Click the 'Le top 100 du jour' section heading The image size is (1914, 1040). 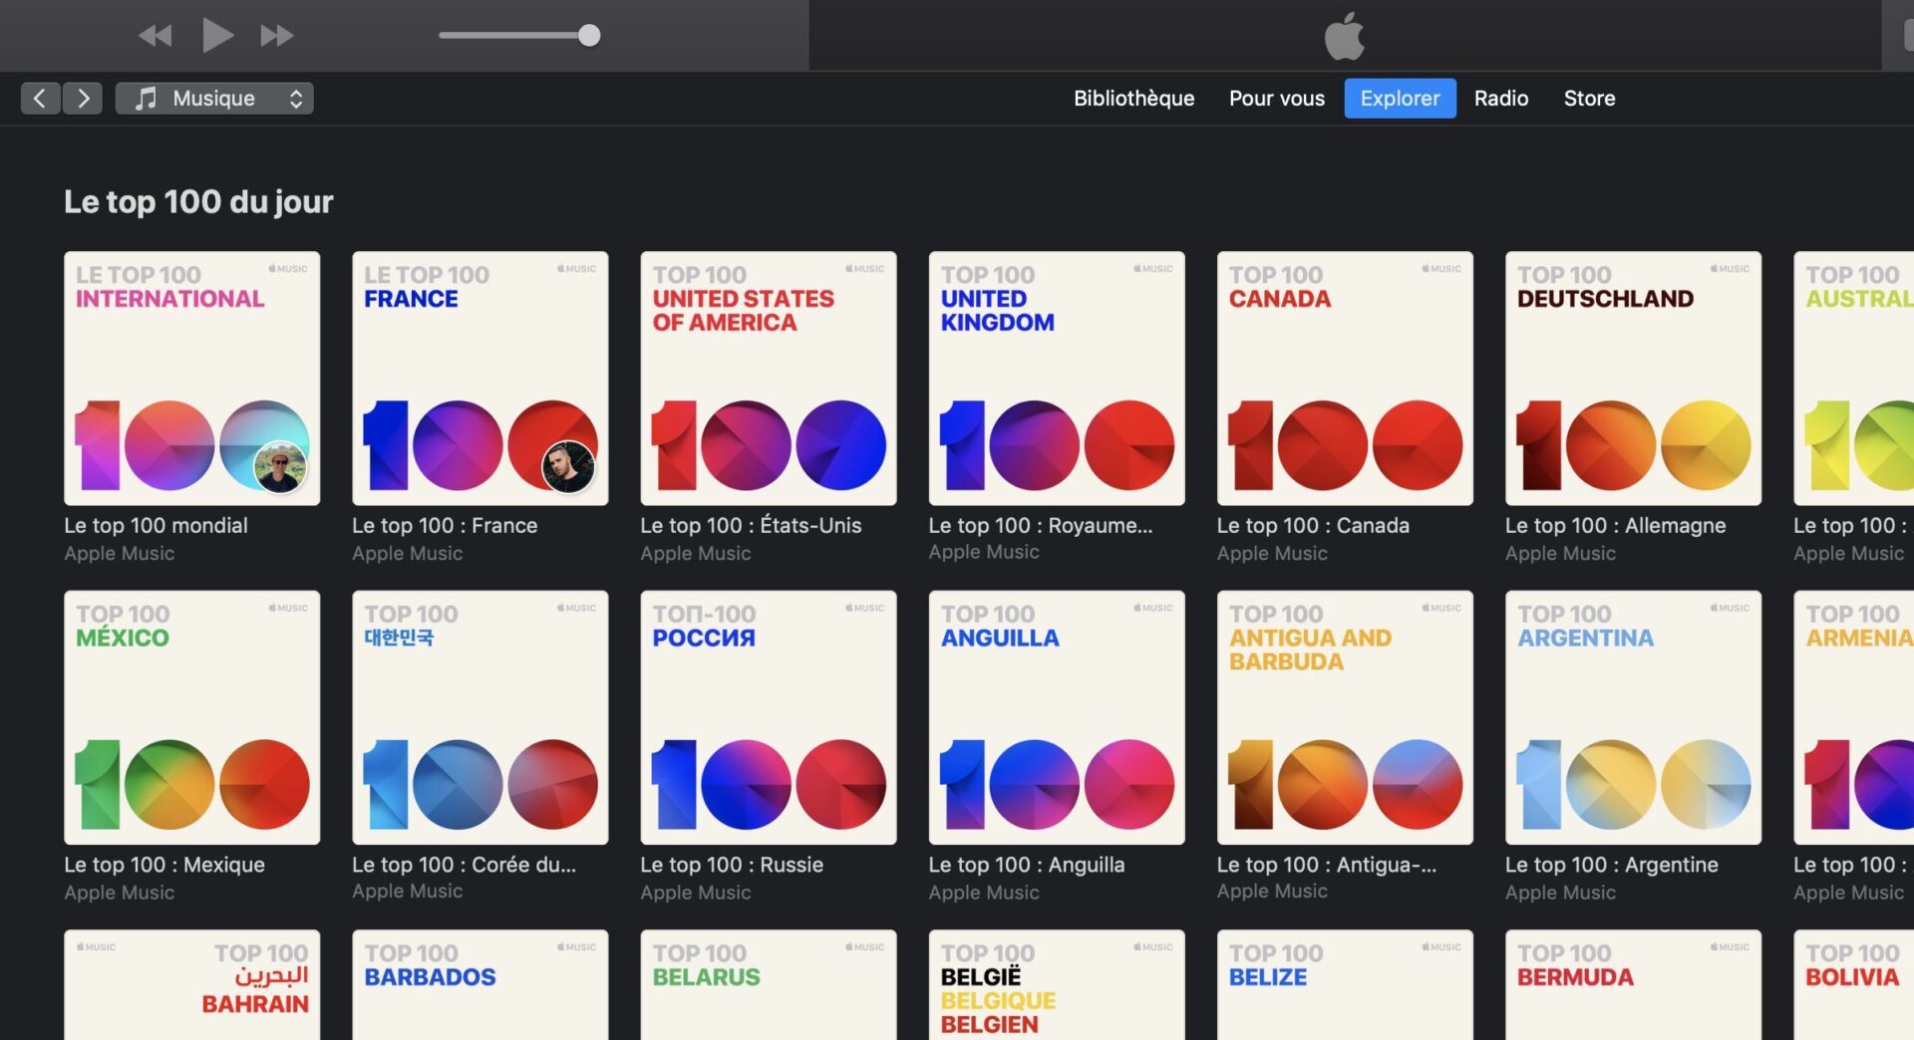tap(198, 201)
